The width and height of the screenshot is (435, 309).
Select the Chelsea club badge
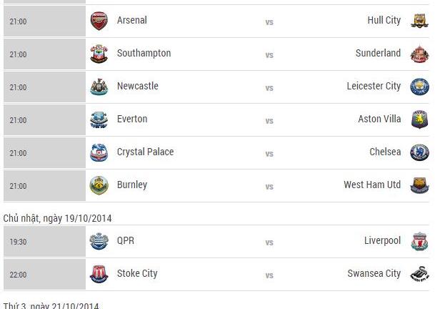[x=419, y=152]
